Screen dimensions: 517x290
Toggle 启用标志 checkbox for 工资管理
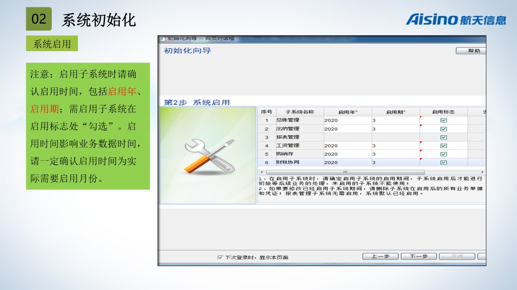coord(443,146)
